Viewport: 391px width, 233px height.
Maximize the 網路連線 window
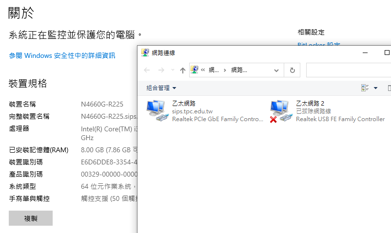tap(387, 53)
